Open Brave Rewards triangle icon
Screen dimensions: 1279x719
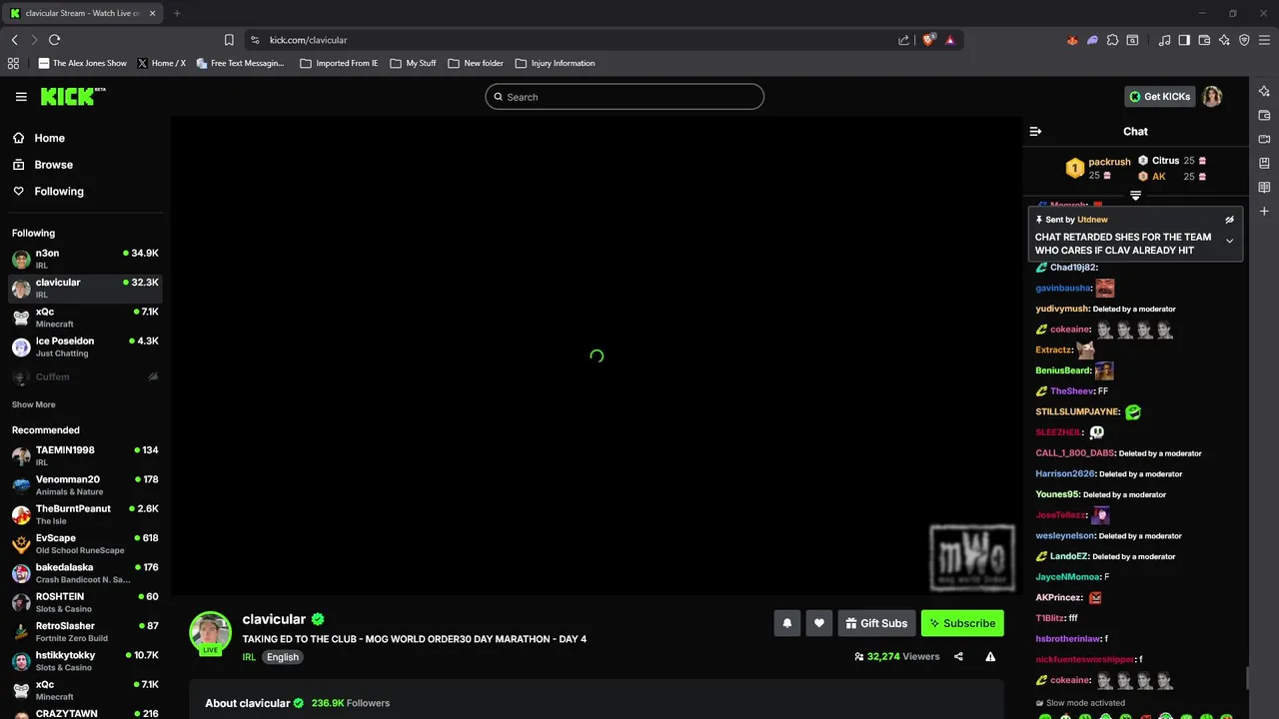pyautogui.click(x=949, y=40)
